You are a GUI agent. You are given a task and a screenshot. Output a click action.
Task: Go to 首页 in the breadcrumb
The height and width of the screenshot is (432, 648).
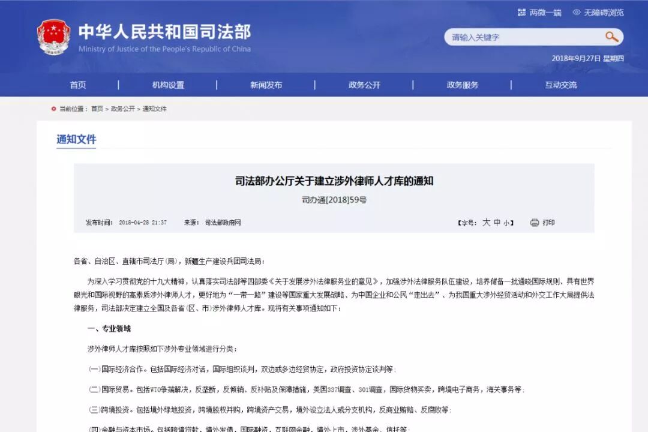[x=97, y=109]
